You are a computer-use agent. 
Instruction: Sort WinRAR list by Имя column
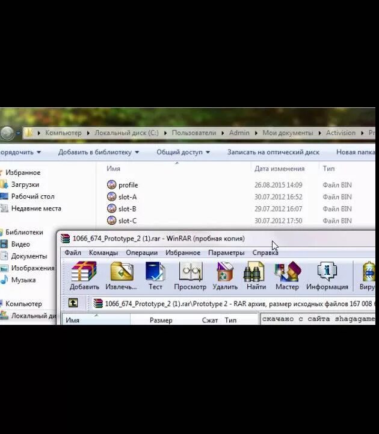[x=72, y=320]
